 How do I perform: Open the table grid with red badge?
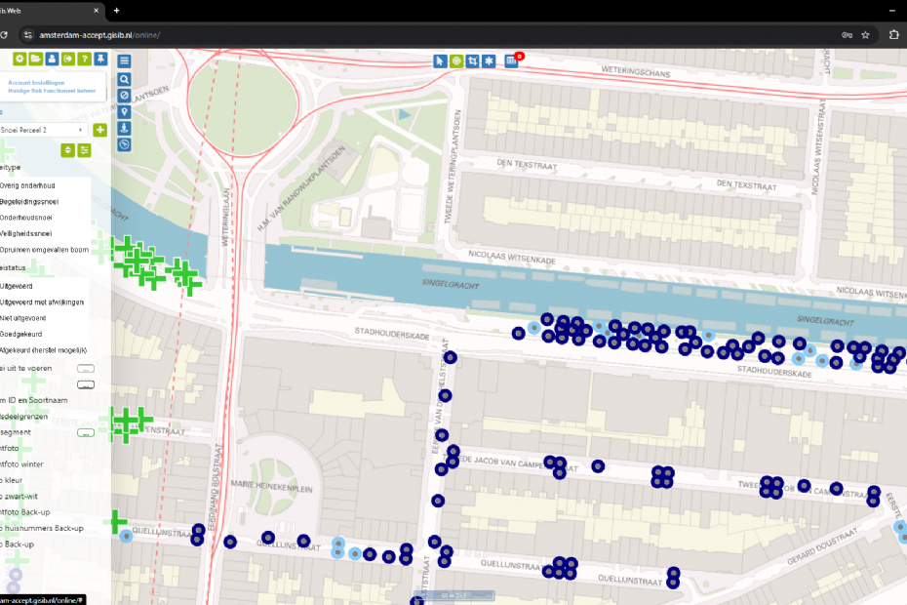point(511,60)
